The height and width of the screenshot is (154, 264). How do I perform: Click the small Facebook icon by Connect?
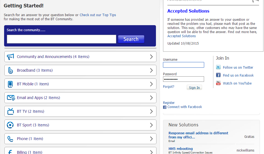[x=165, y=107]
